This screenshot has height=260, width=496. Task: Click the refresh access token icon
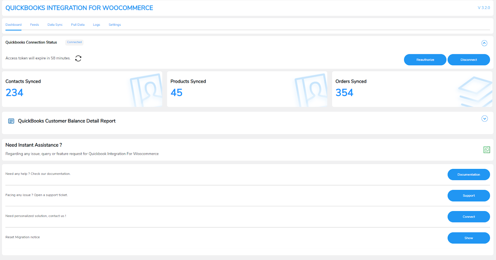coord(78,58)
